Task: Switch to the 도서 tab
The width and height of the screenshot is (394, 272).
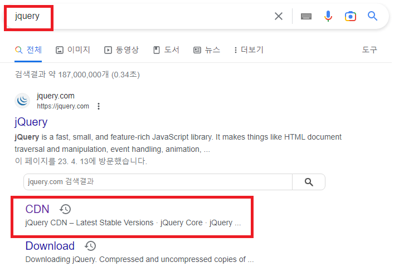Action: pos(166,50)
